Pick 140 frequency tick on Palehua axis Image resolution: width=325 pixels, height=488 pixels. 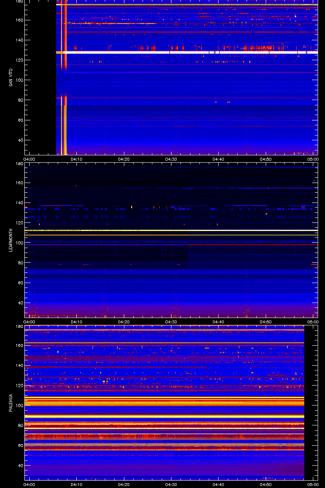(x=19, y=366)
